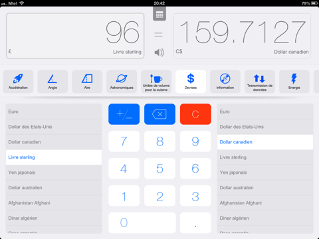The height and width of the screenshot is (239, 319).
Task: Select the Devises currency category
Action: click(191, 82)
